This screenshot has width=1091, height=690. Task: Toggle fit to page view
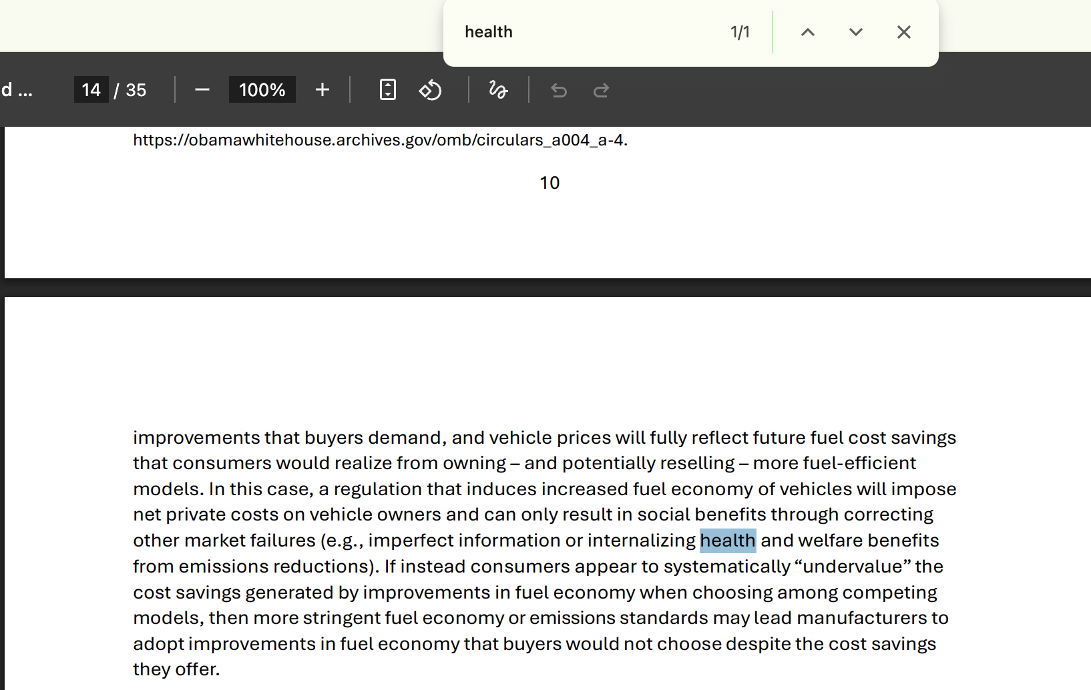[387, 90]
